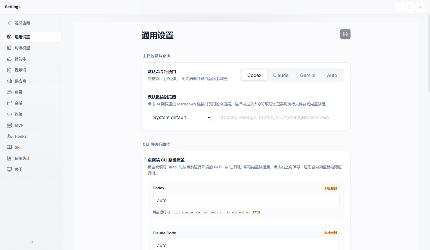Click the monitor icon for 关于
430x250 pixels.
[x=9, y=169]
